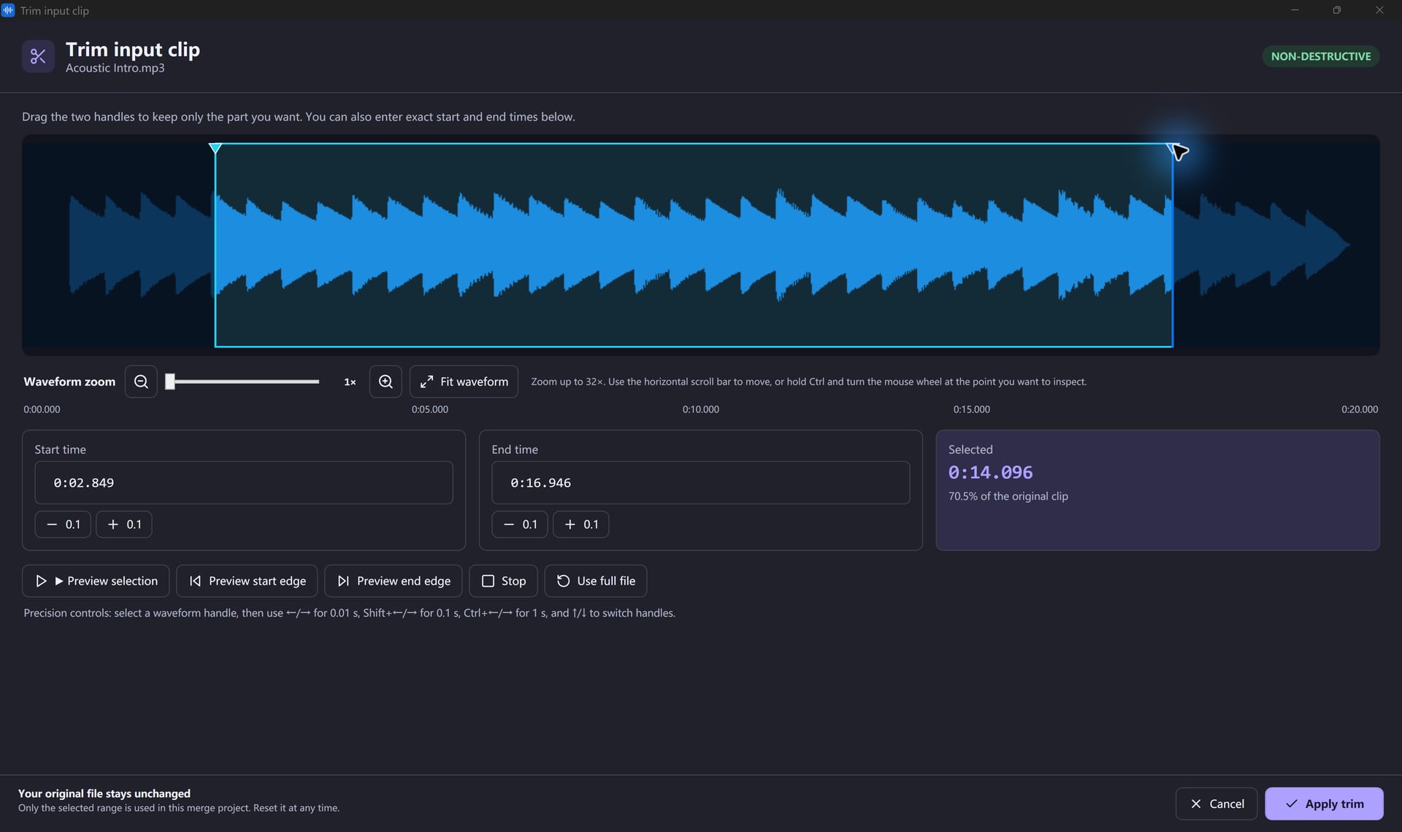Click the selected duration 0:14.096
1402x832 pixels.
[x=990, y=472]
